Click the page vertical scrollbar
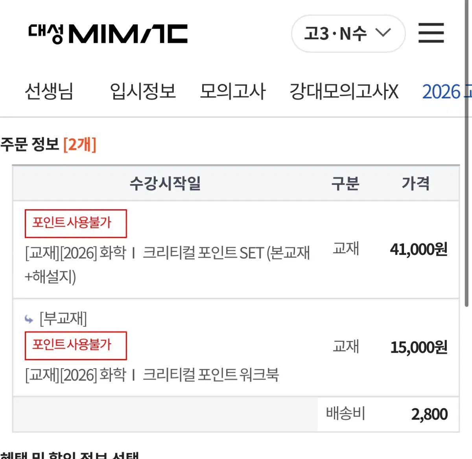Image resolution: width=472 pixels, height=459 pixels. tap(466, 153)
